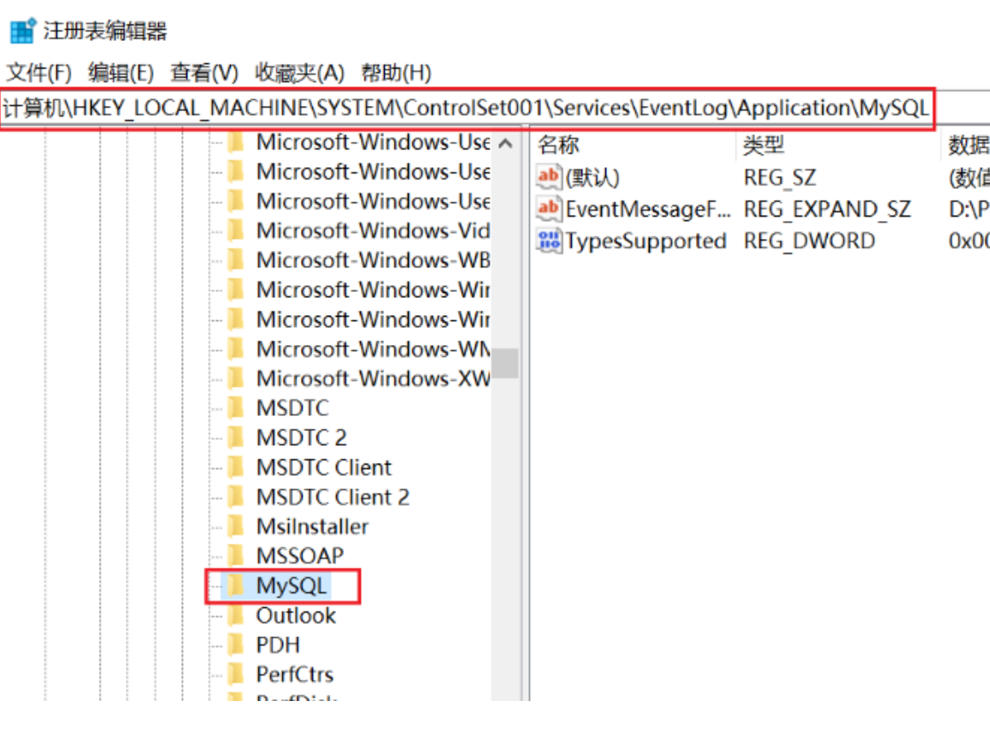The width and height of the screenshot is (990, 742).
Task: Click the PerfCtrs folder icon
Action: (x=236, y=675)
